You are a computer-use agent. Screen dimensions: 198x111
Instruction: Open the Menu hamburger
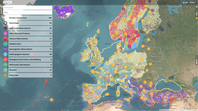[x=192, y=2]
